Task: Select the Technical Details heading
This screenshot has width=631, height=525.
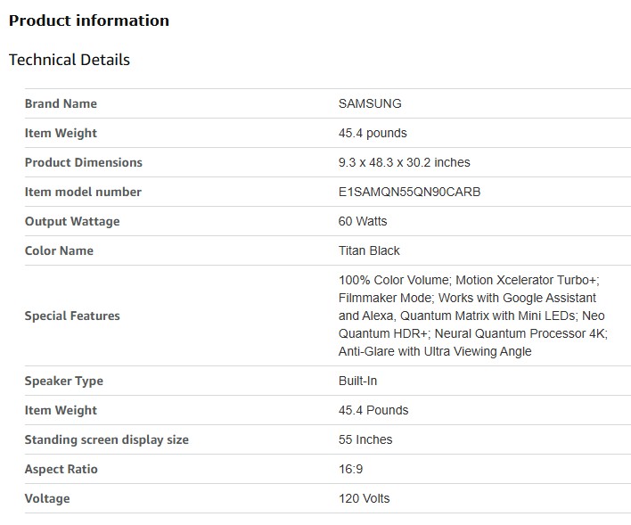Action: [70, 60]
